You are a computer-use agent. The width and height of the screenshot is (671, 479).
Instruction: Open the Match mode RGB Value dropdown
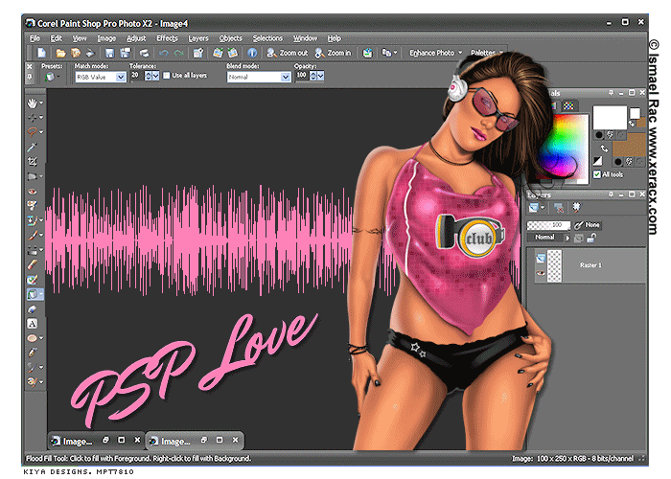[x=121, y=77]
